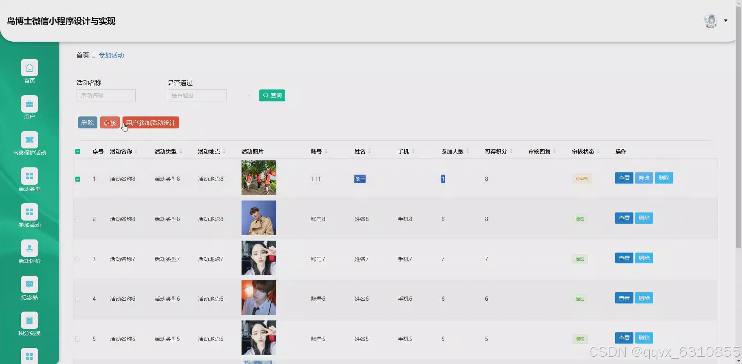Open row 5 activity image thumbnail

(259, 338)
